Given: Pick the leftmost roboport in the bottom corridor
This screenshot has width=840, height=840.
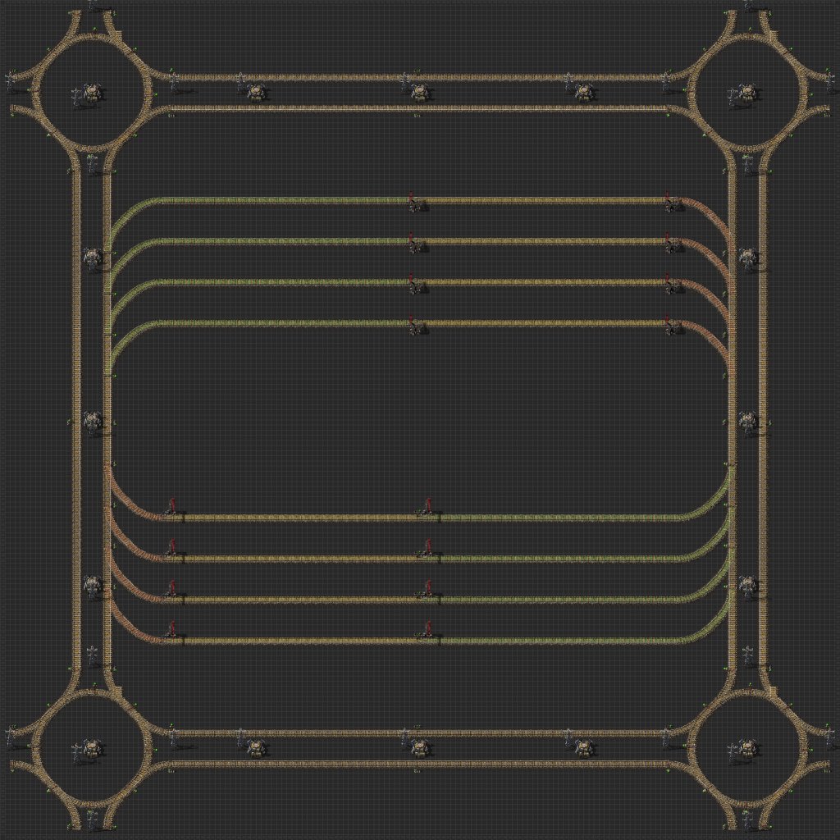Looking at the screenshot, I should tap(257, 748).
